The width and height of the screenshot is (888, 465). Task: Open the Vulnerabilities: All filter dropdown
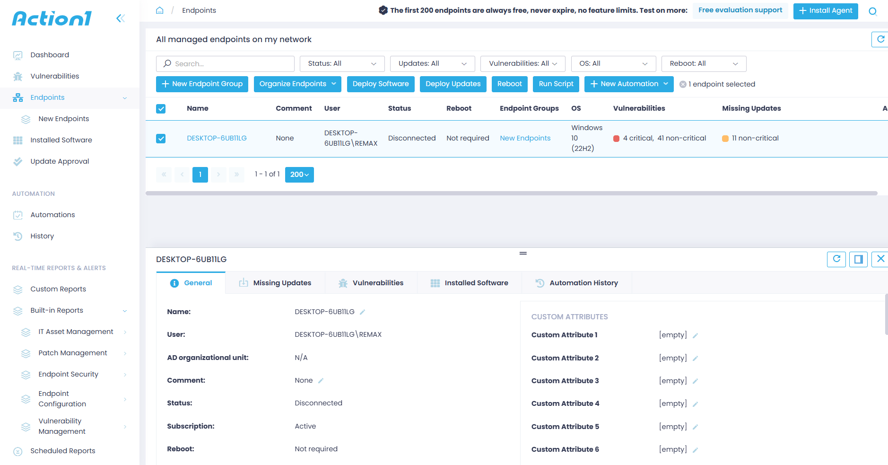[522, 64]
